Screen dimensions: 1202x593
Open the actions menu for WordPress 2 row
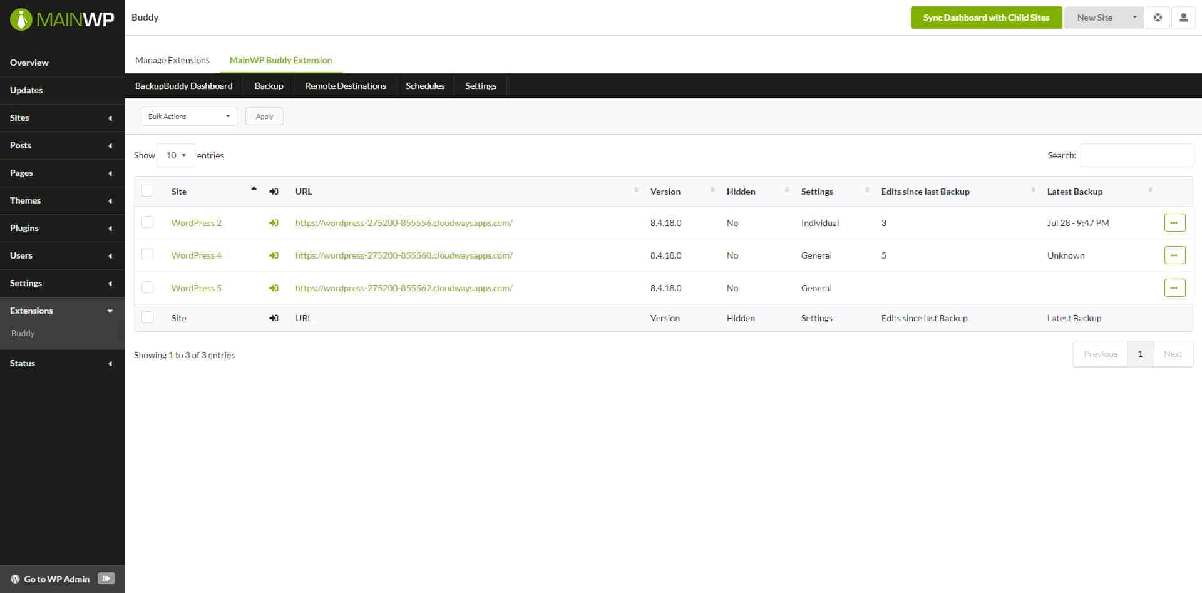[x=1174, y=222]
